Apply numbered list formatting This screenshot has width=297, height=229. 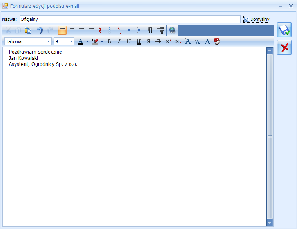101,30
